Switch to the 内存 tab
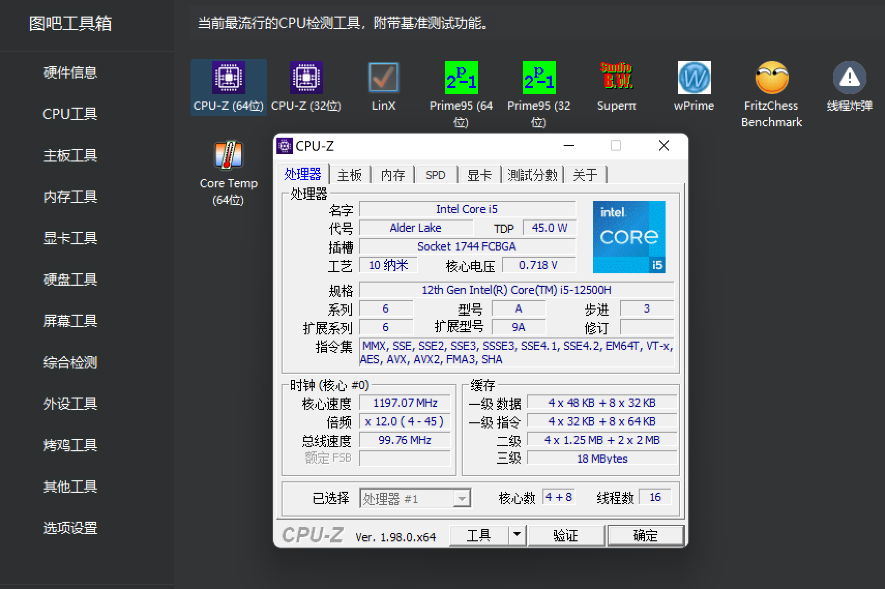The width and height of the screenshot is (885, 589). click(x=393, y=175)
